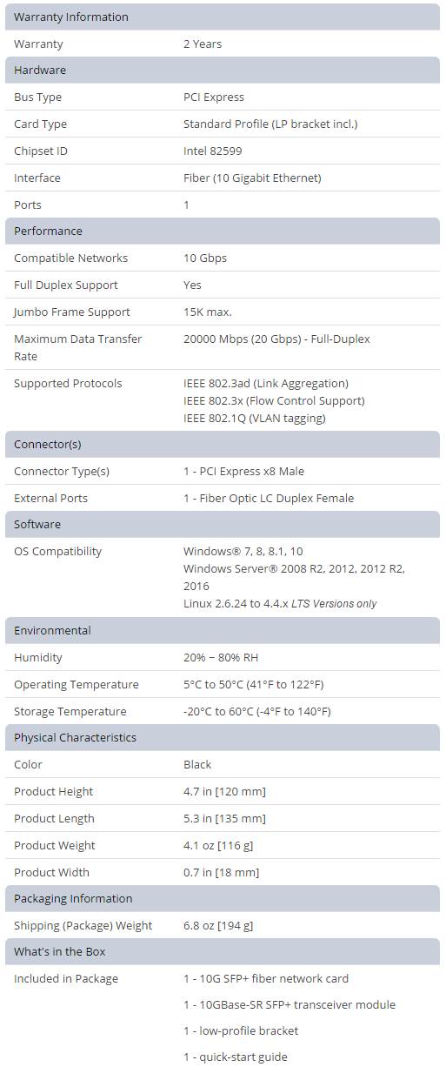
Task: Select the Connector(s) section header
Action: (223, 444)
